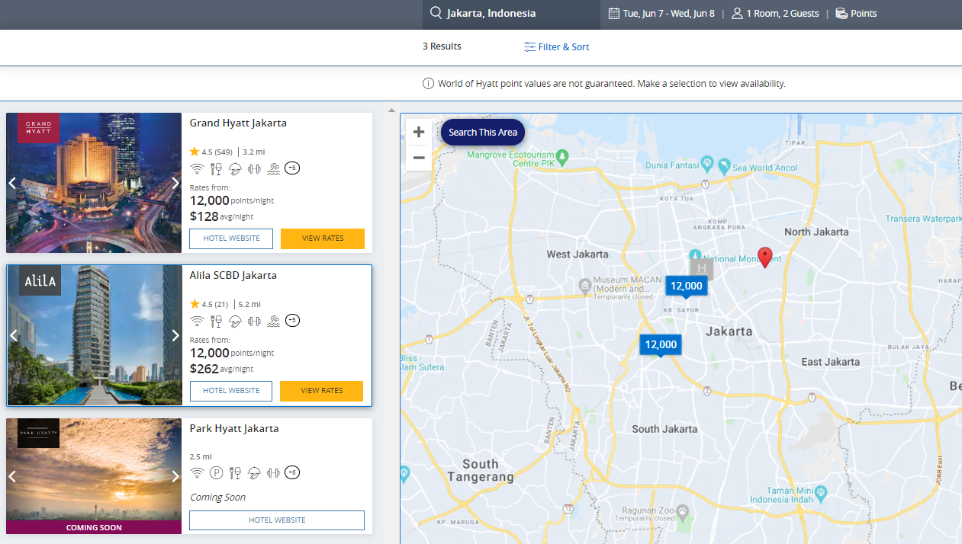This screenshot has height=544, width=962.
Task: Open Alila SCBD Jakarta hotel website
Action: click(231, 391)
